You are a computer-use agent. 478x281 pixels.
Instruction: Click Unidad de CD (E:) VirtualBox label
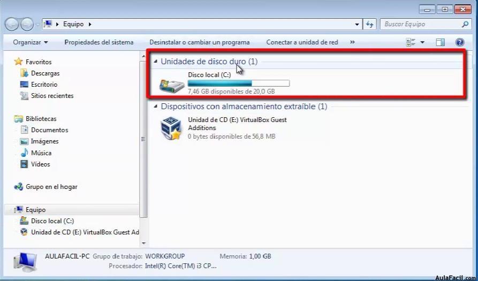pos(238,124)
